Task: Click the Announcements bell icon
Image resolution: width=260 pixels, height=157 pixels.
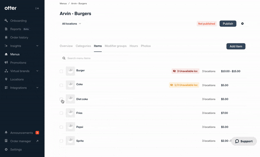Action: pyautogui.click(x=6, y=132)
